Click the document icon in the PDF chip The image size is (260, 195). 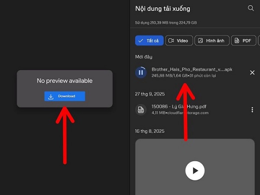point(237,40)
